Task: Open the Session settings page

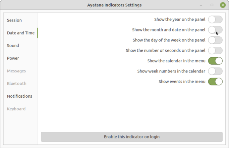Action: pyautogui.click(x=21, y=20)
